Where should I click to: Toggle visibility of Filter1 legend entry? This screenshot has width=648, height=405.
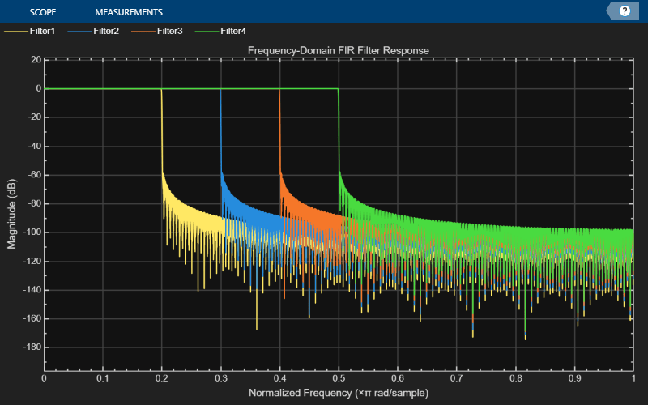click(x=29, y=31)
